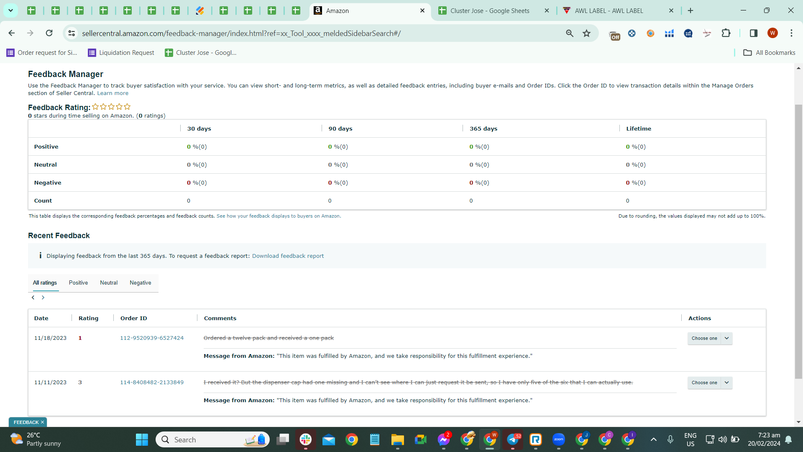Click the 30 days column header
This screenshot has width=803, height=452.
(199, 128)
